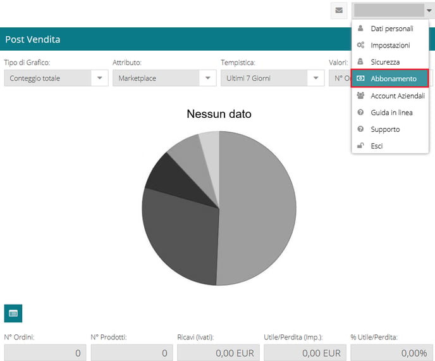Click the % Utile/Perdita value field
Screen dimensions: 435x361
pos(391,353)
